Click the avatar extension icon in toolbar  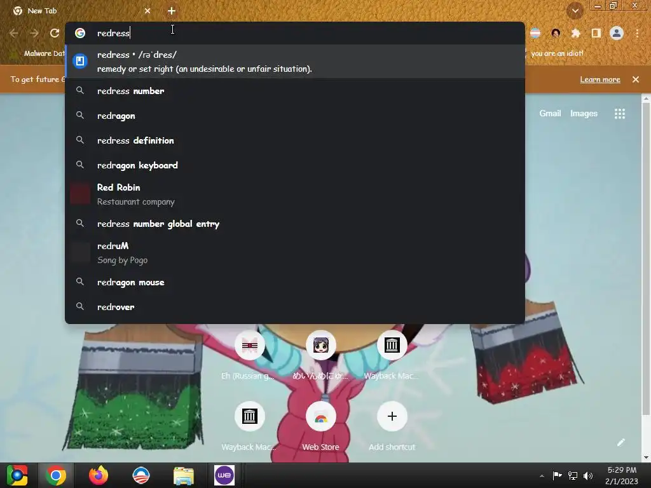[x=556, y=33]
